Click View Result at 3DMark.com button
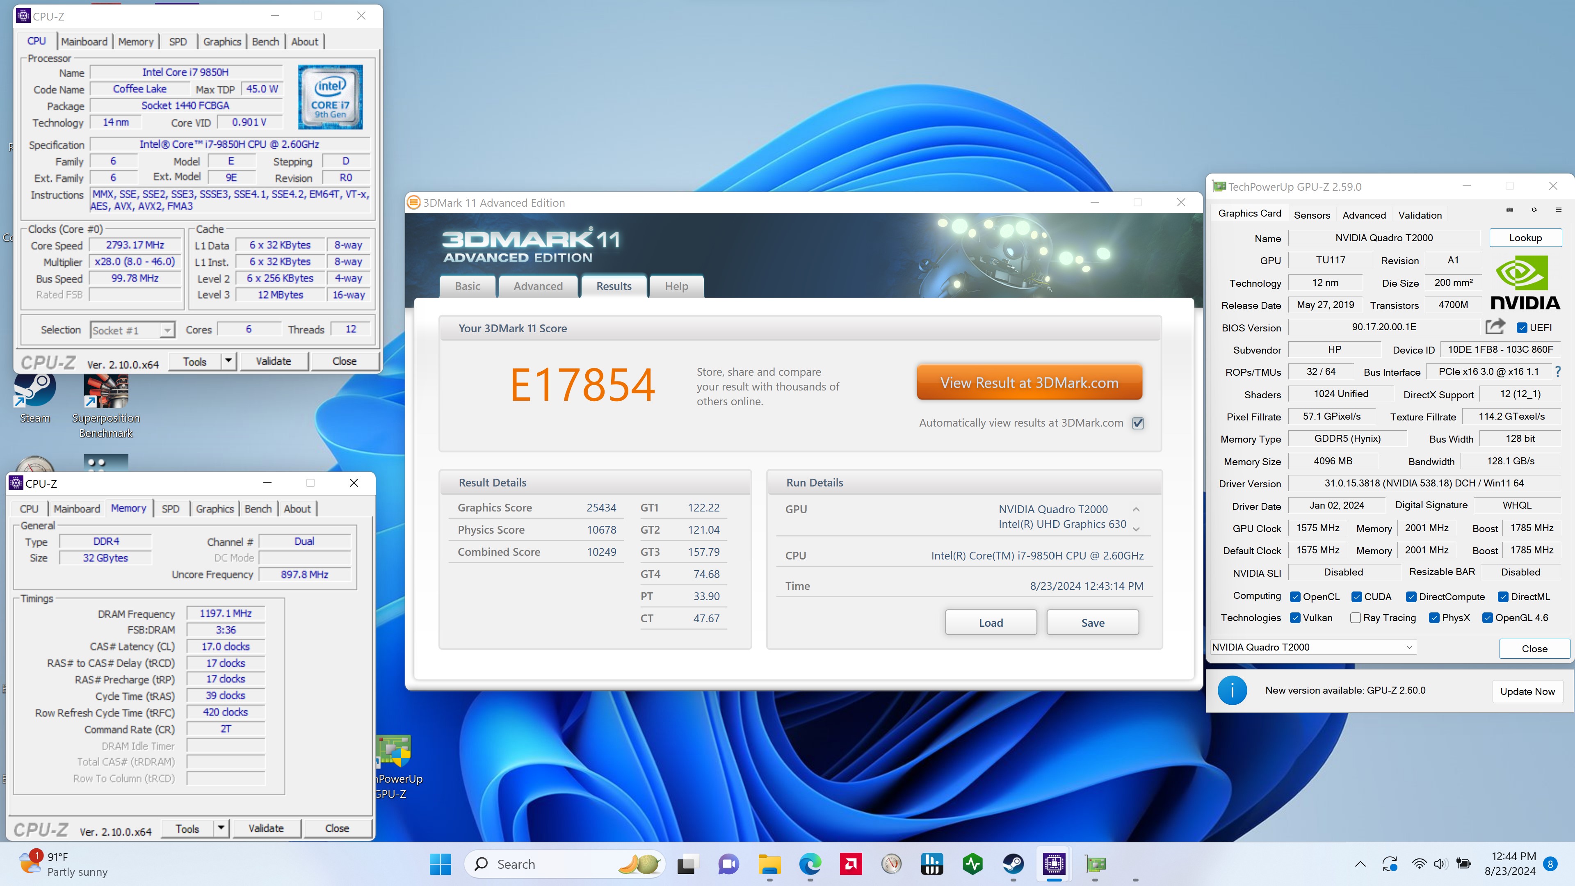This screenshot has width=1575, height=886. coord(1029,383)
